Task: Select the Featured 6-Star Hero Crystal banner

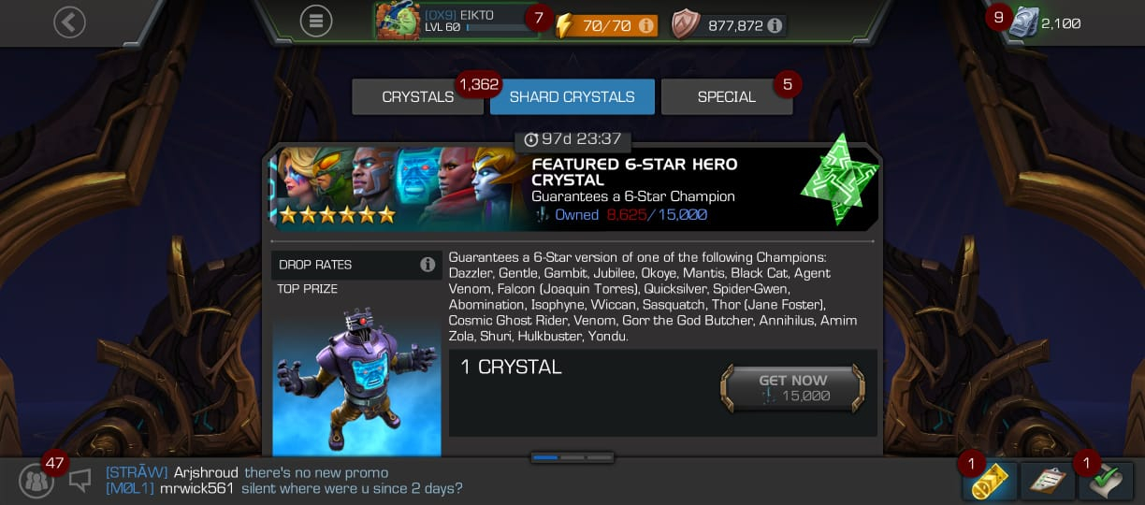Action: [x=572, y=190]
